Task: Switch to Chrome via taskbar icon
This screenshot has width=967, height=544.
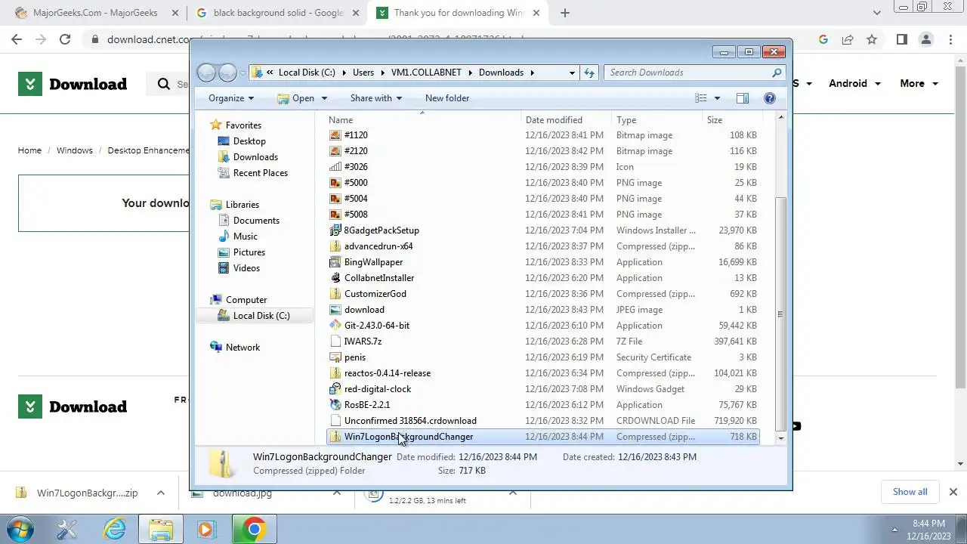Action: (x=254, y=530)
